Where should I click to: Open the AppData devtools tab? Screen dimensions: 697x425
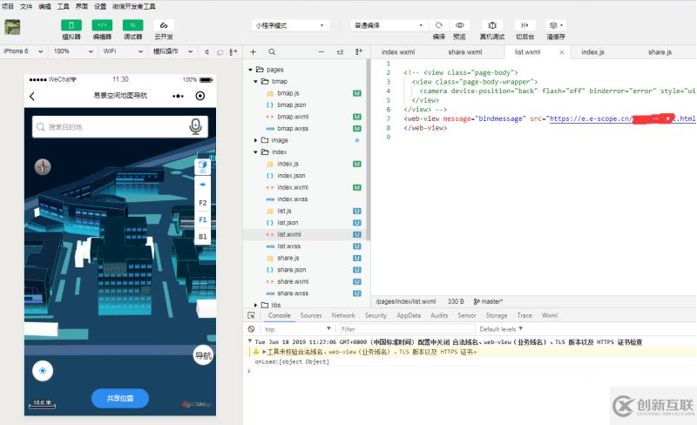[x=409, y=315]
